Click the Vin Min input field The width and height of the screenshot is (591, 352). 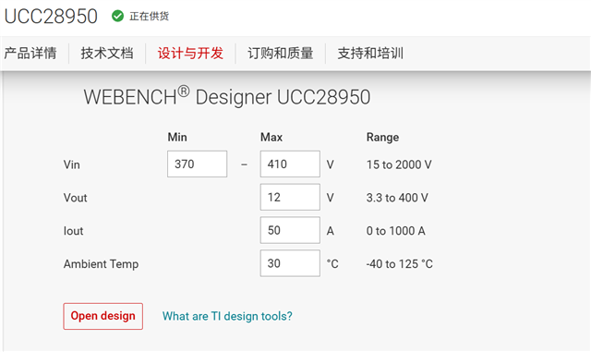[197, 164]
